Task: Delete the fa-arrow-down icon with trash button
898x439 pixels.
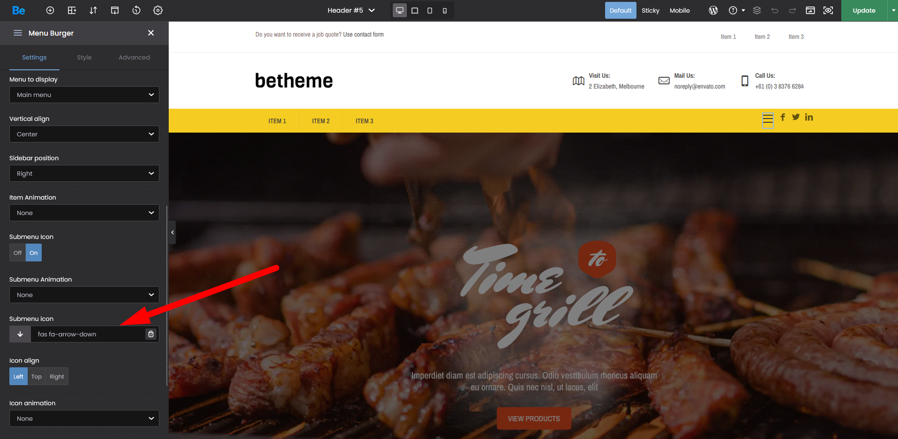Action: [151, 334]
